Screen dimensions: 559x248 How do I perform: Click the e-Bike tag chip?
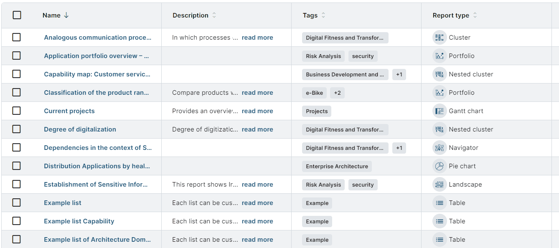tap(314, 93)
